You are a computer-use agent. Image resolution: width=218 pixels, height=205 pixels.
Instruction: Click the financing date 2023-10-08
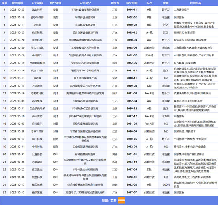[x=17, y=177]
